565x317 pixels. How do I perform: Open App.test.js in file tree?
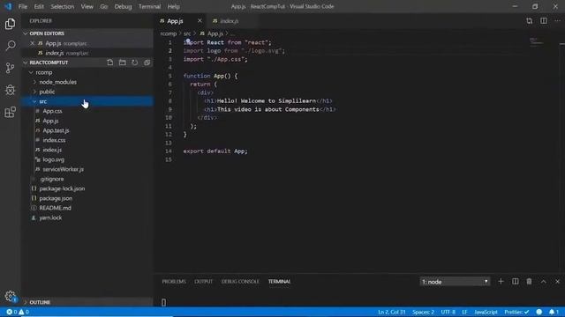[x=56, y=130]
